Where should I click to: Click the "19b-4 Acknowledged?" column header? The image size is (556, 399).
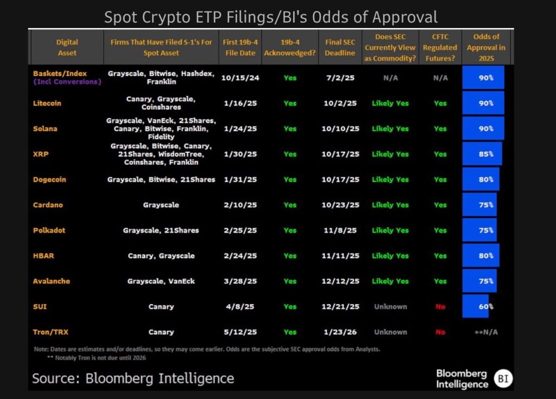[290, 47]
